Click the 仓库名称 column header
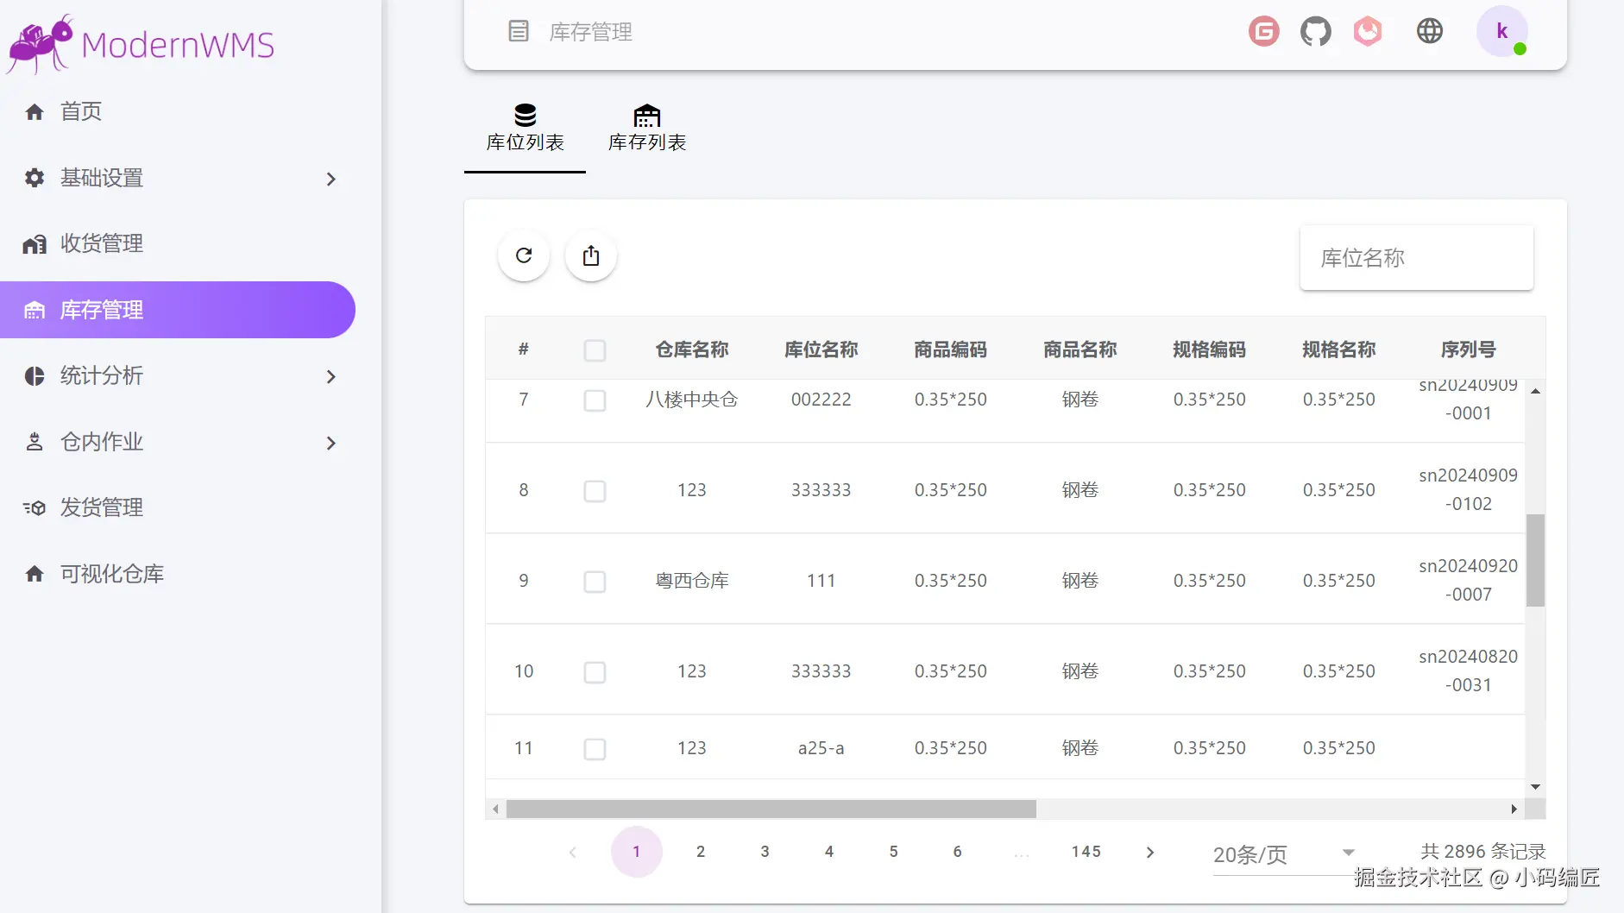The height and width of the screenshot is (913, 1624). (692, 349)
